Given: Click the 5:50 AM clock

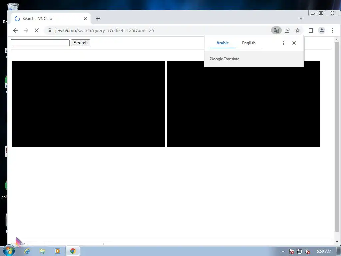Looking at the screenshot, I should [x=324, y=251].
